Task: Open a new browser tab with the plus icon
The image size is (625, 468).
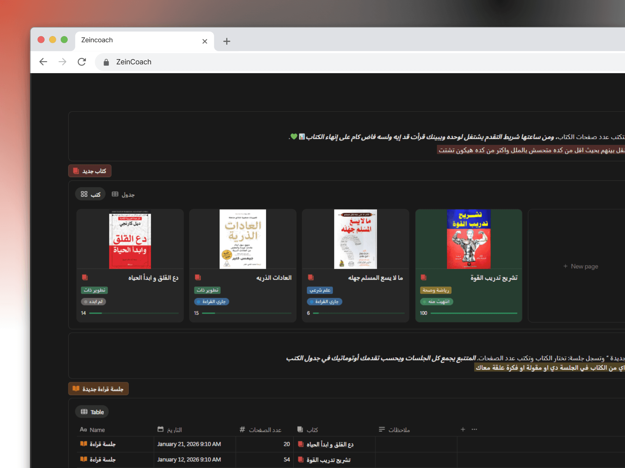Action: pos(227,41)
